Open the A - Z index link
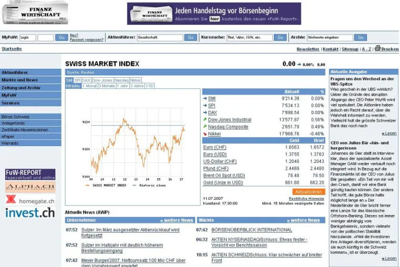This screenshot has height=267, width=400. pyautogui.click(x=366, y=49)
